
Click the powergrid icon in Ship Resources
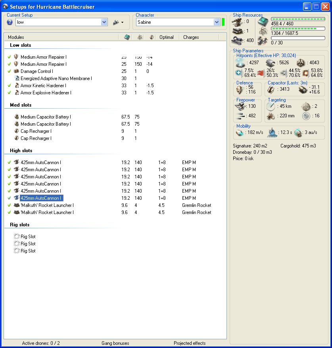pos(263,31)
